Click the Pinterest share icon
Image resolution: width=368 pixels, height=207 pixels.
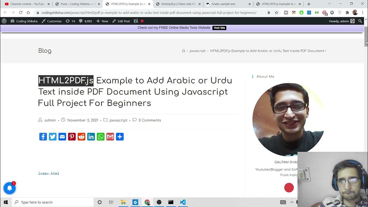coord(72,137)
